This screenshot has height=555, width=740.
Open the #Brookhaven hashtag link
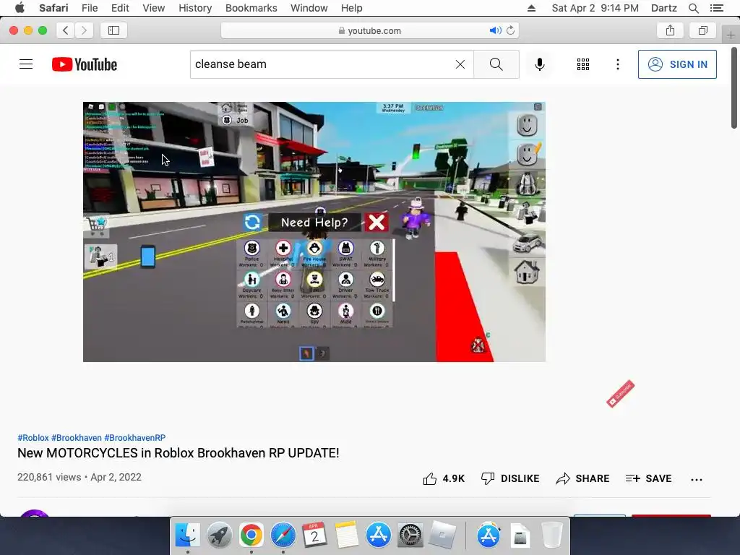77,437
